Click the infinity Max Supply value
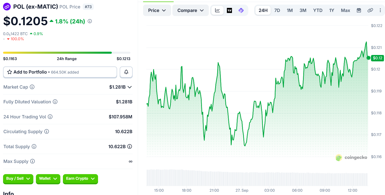 click(130, 161)
